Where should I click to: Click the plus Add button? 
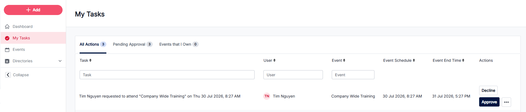(33, 10)
